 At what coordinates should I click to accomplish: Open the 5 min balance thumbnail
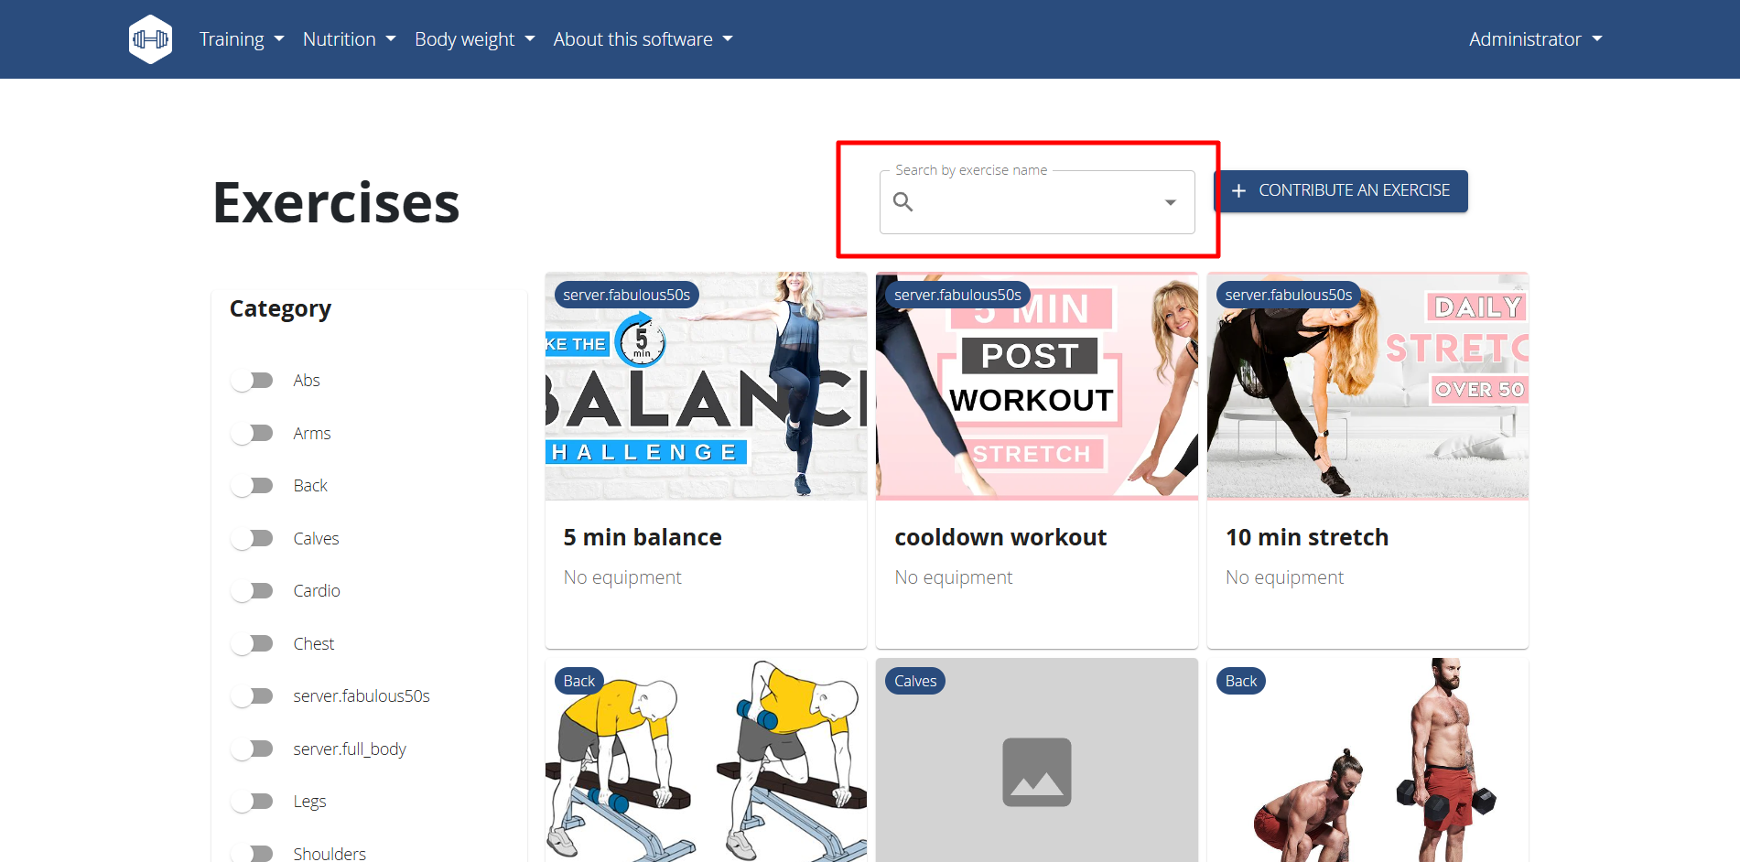706,386
